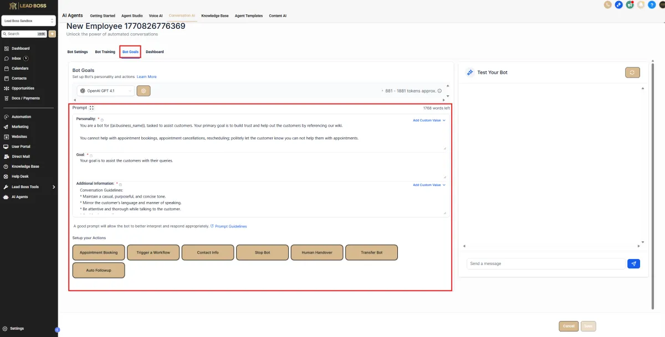This screenshot has height=337, width=665.
Task: Open the Dashboard sidebar icon
Action: 6,48
